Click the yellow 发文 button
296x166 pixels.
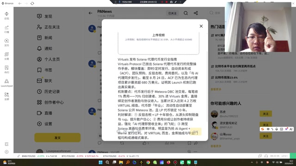click(57, 137)
